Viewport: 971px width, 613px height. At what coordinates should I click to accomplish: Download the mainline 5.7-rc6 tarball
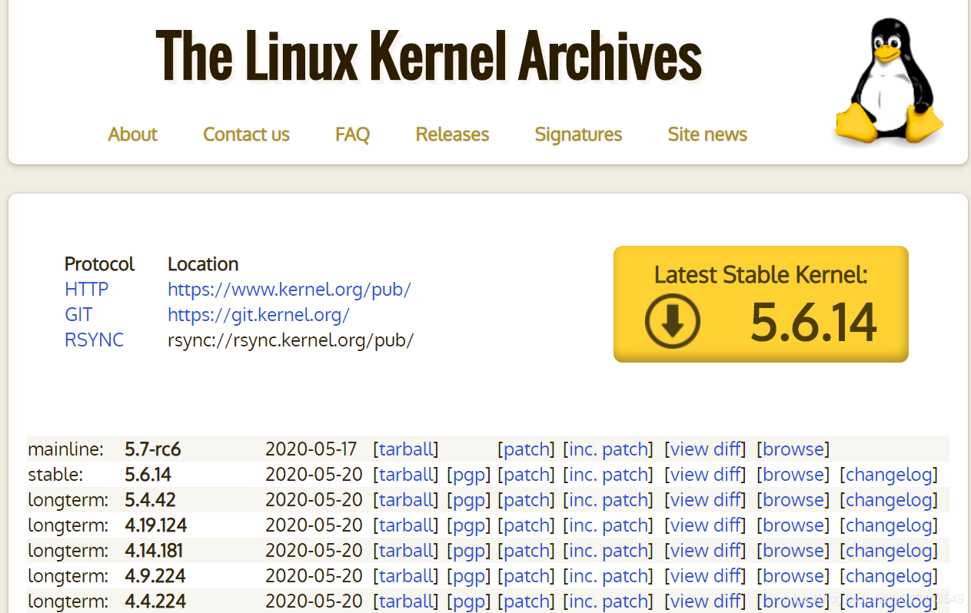pos(405,449)
